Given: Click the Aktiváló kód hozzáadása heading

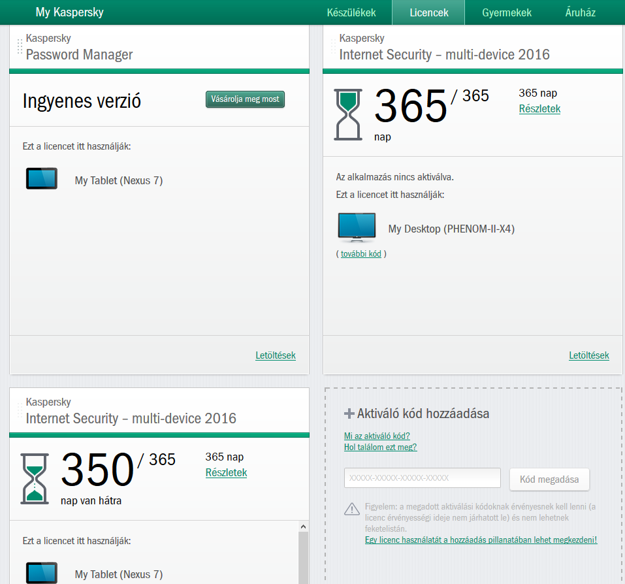Looking at the screenshot, I should [x=423, y=414].
